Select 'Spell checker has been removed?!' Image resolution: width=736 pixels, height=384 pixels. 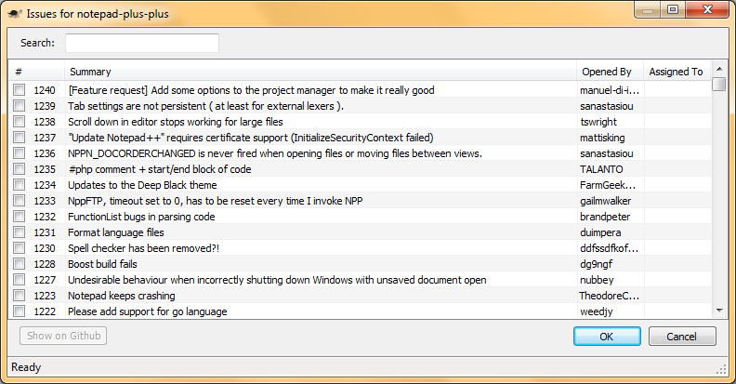tap(144, 248)
